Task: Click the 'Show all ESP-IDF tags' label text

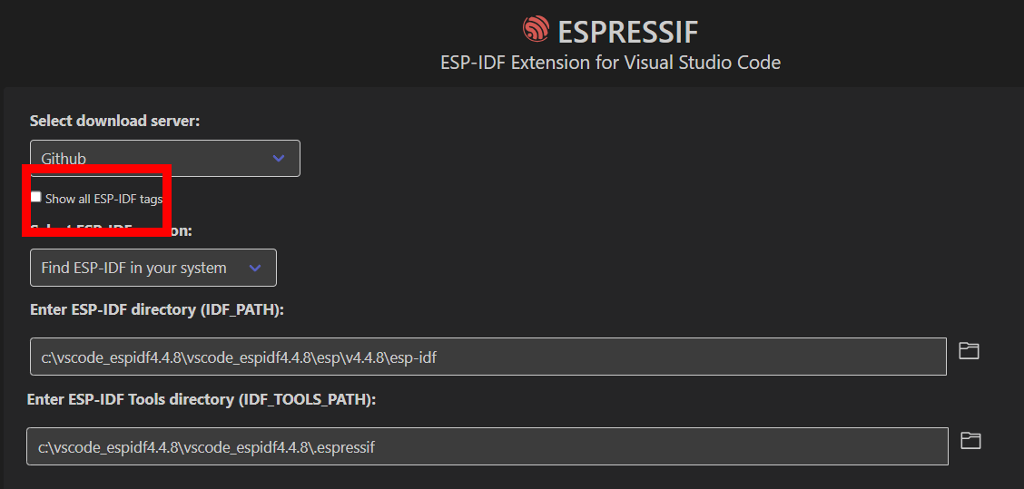Action: 103,199
